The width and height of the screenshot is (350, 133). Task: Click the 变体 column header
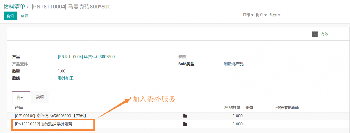(249, 108)
